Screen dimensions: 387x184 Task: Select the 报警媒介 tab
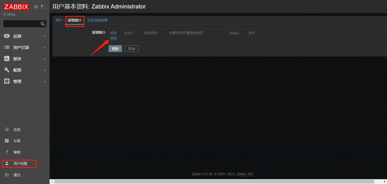(x=75, y=20)
